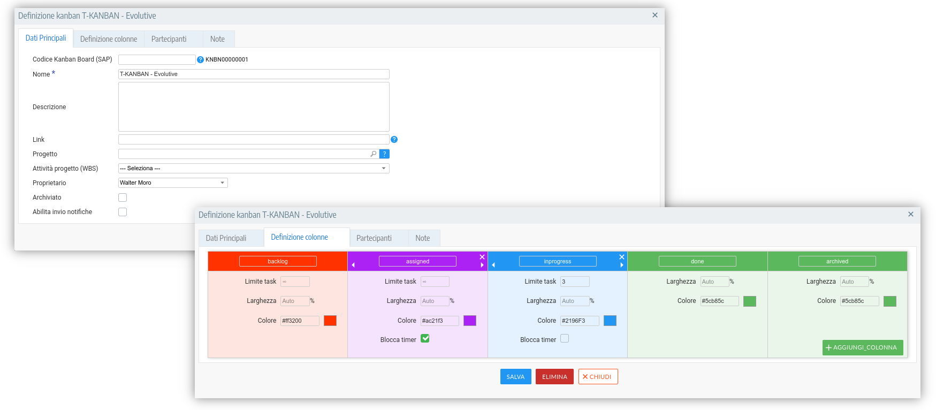Viewport: 936px width, 410px height.
Task: Open the Proprietario dropdown showing Walter Moro
Action: pyautogui.click(x=173, y=183)
